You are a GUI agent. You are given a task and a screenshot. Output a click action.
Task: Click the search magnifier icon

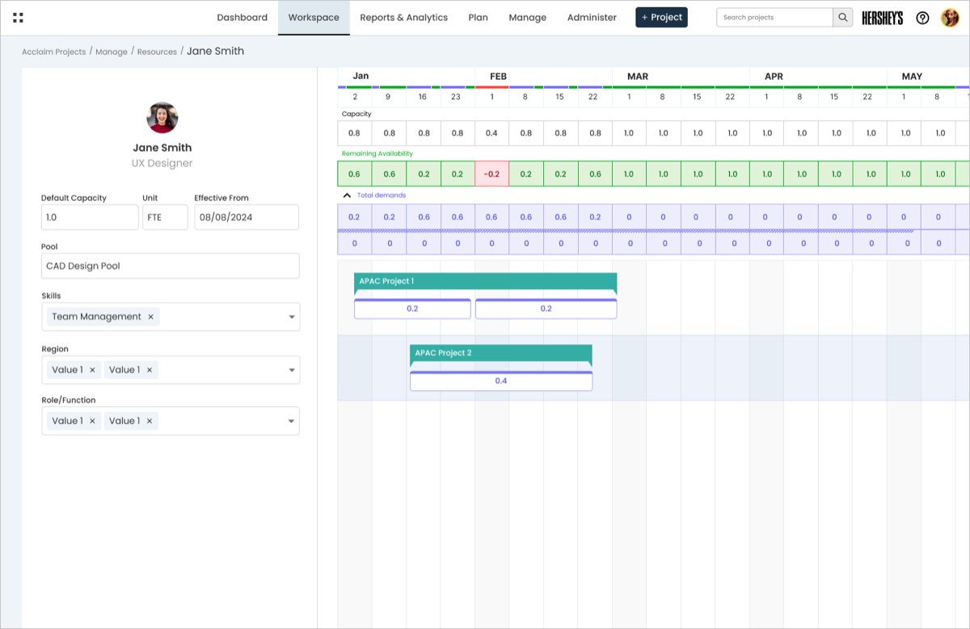tap(843, 18)
